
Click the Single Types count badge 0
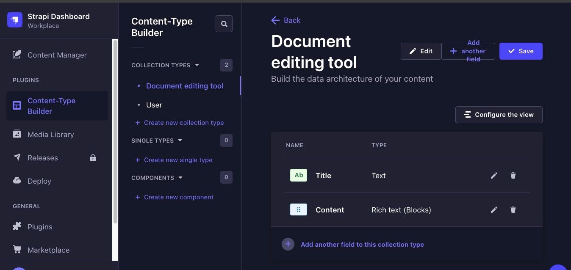click(x=226, y=141)
